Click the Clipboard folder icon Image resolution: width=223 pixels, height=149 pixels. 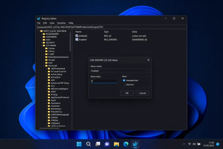(49, 123)
